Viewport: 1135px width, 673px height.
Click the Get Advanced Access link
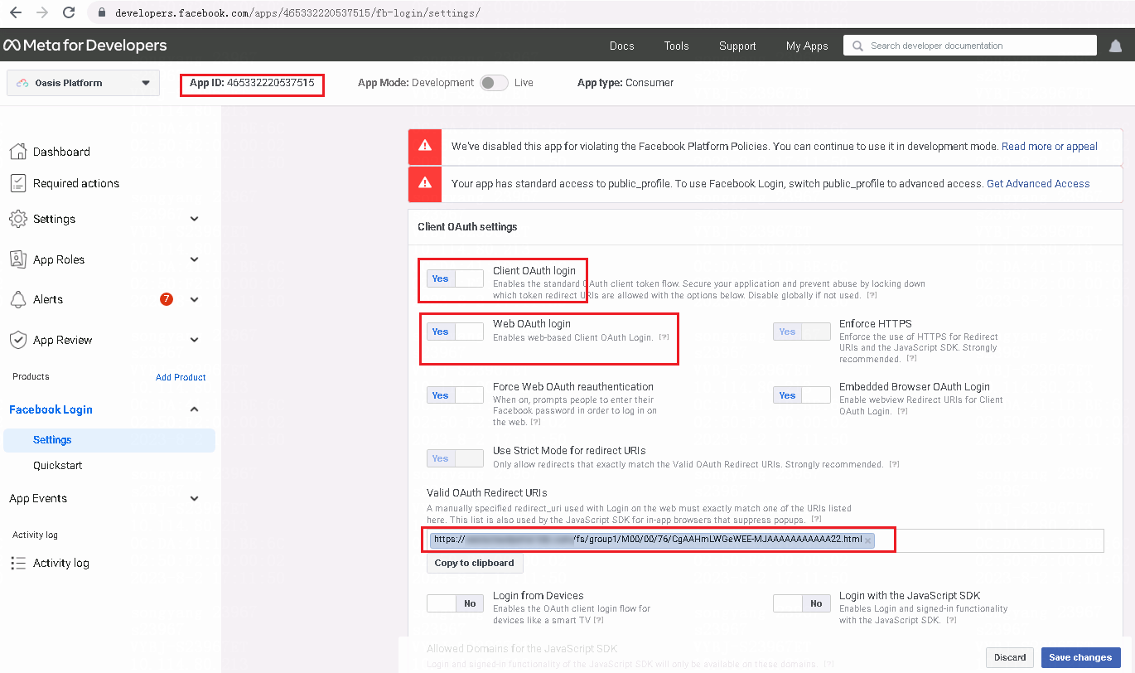(x=1038, y=184)
